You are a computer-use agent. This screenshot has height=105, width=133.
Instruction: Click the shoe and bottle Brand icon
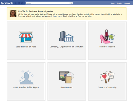click(107, 36)
